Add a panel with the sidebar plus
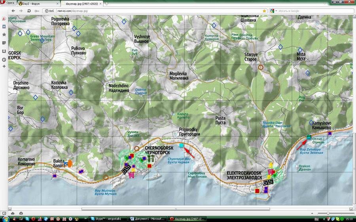This screenshot has width=356, height=222. [4, 66]
